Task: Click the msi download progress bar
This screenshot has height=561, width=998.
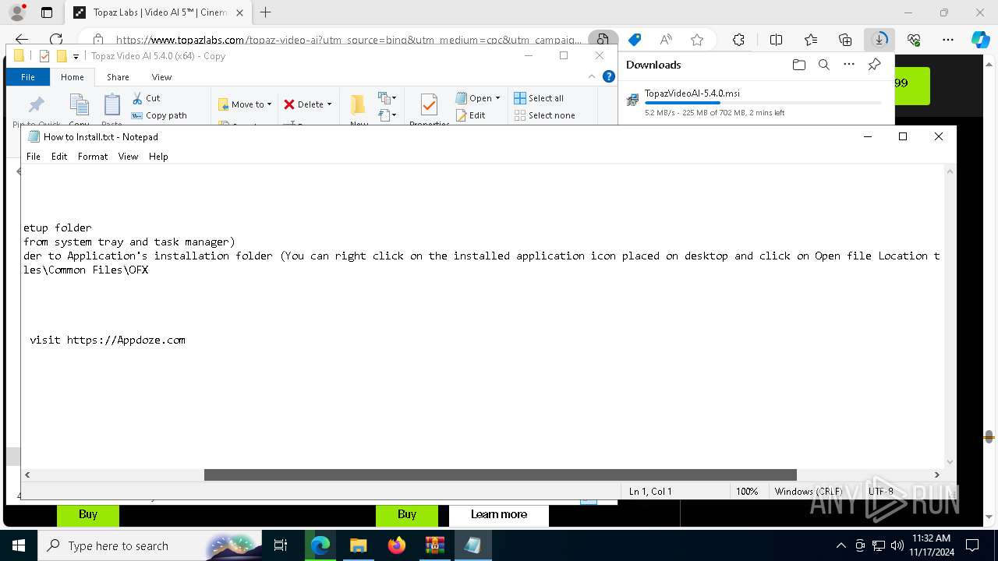Action: [x=763, y=103]
